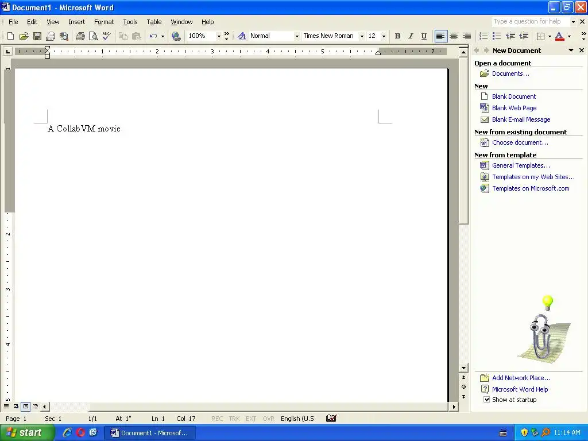Open Print Preview from the toolbar

[x=93, y=36]
